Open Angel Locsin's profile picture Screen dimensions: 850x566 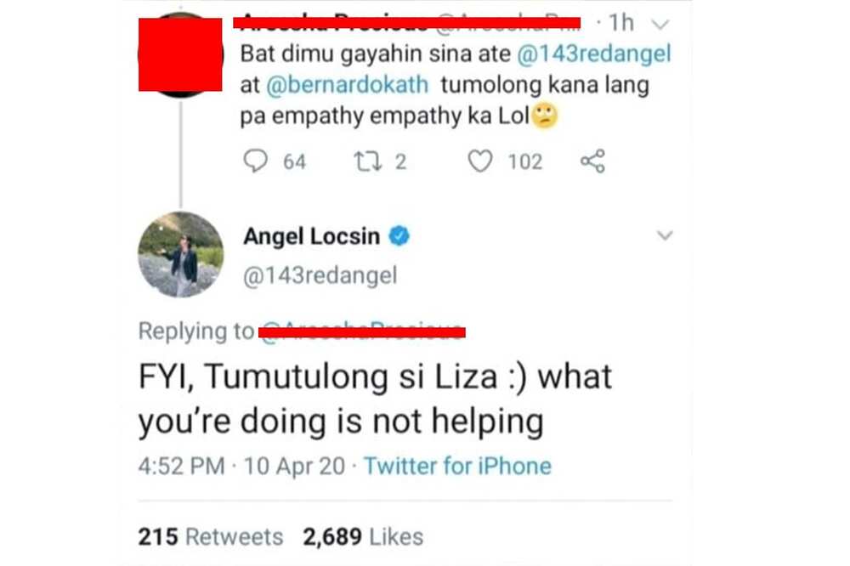[x=180, y=254]
